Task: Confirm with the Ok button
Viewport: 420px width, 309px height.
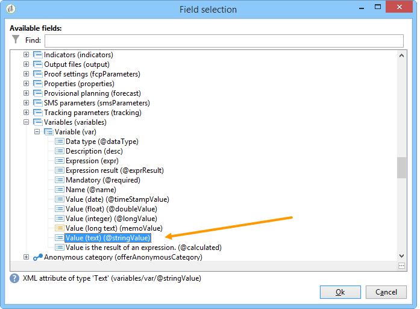Action: (x=340, y=292)
